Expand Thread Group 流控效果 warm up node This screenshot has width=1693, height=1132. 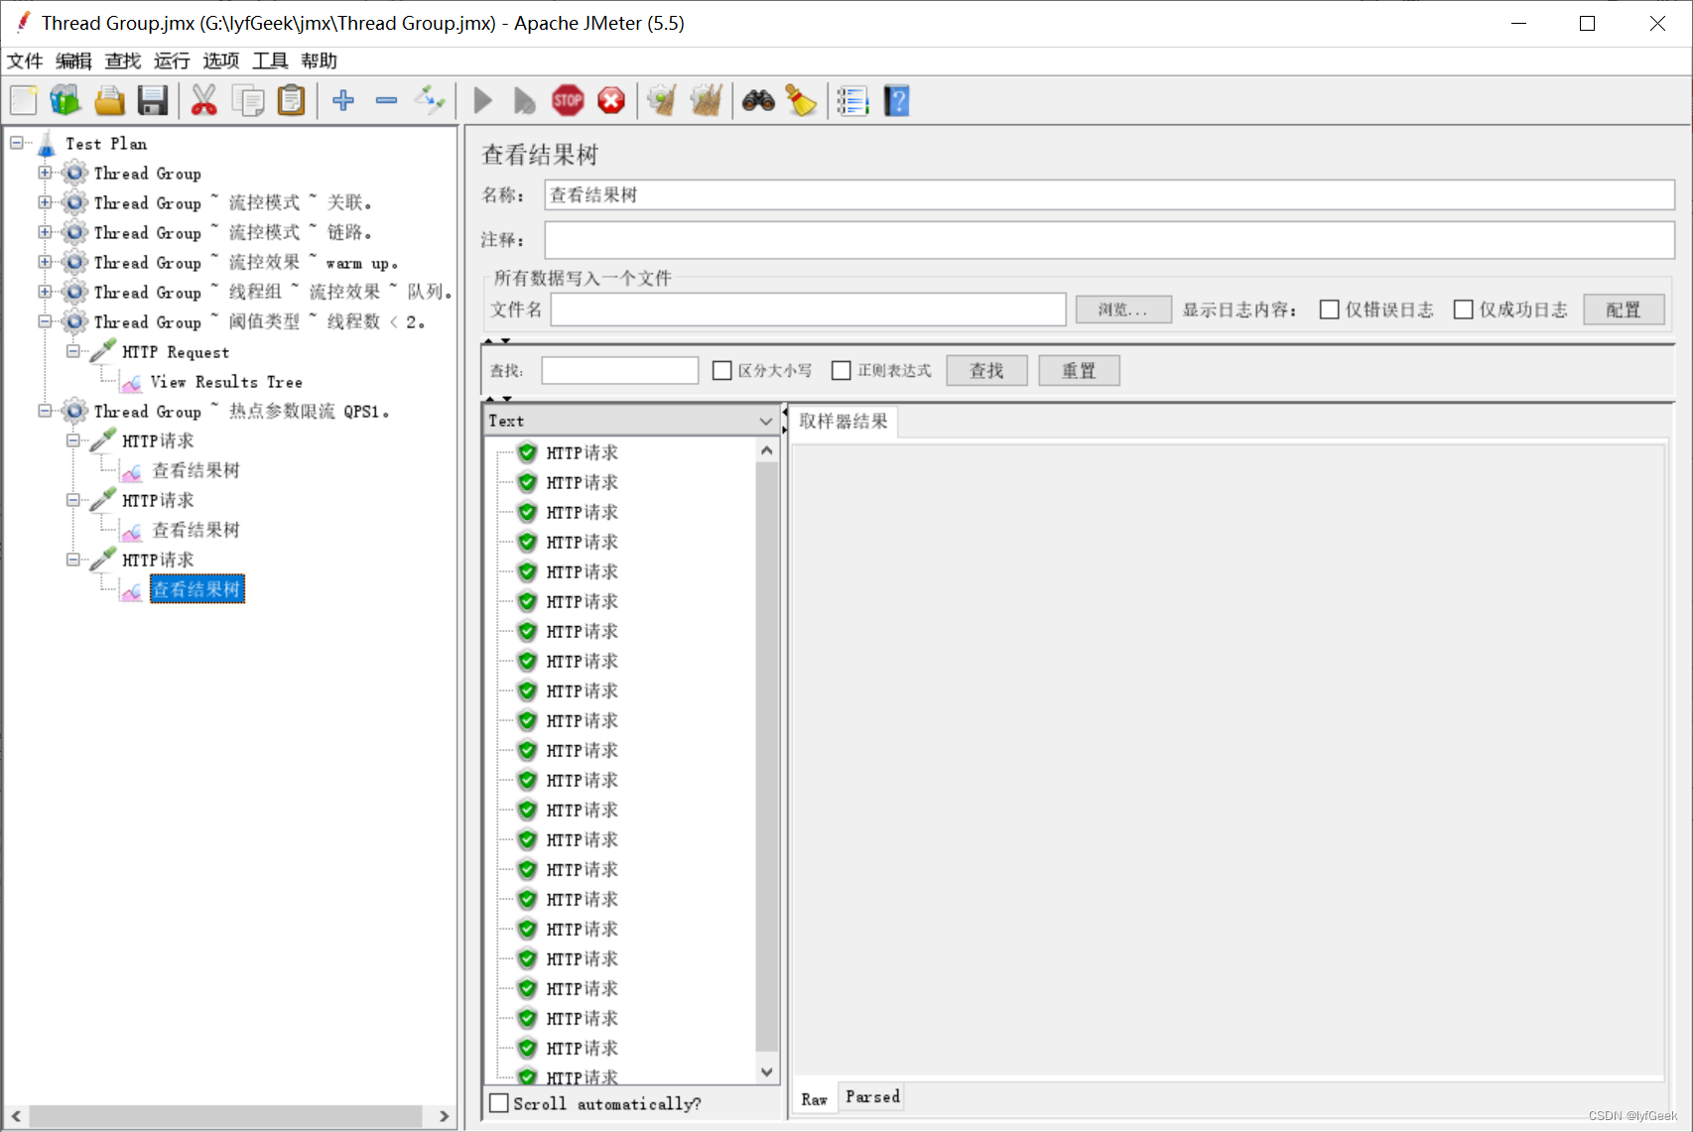pos(46,262)
